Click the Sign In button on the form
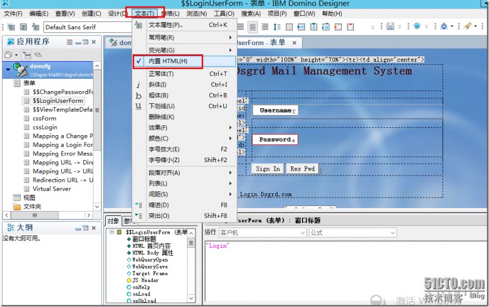The image size is (489, 307). [268, 169]
